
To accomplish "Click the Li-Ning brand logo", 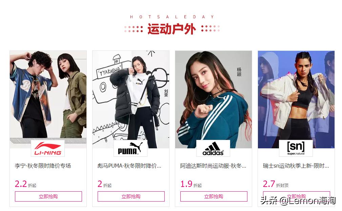I will [x=48, y=148].
